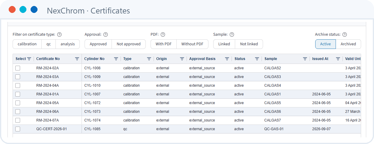Open help icon next to Sample
Screen dimensions: 374x144
[x=232, y=34]
